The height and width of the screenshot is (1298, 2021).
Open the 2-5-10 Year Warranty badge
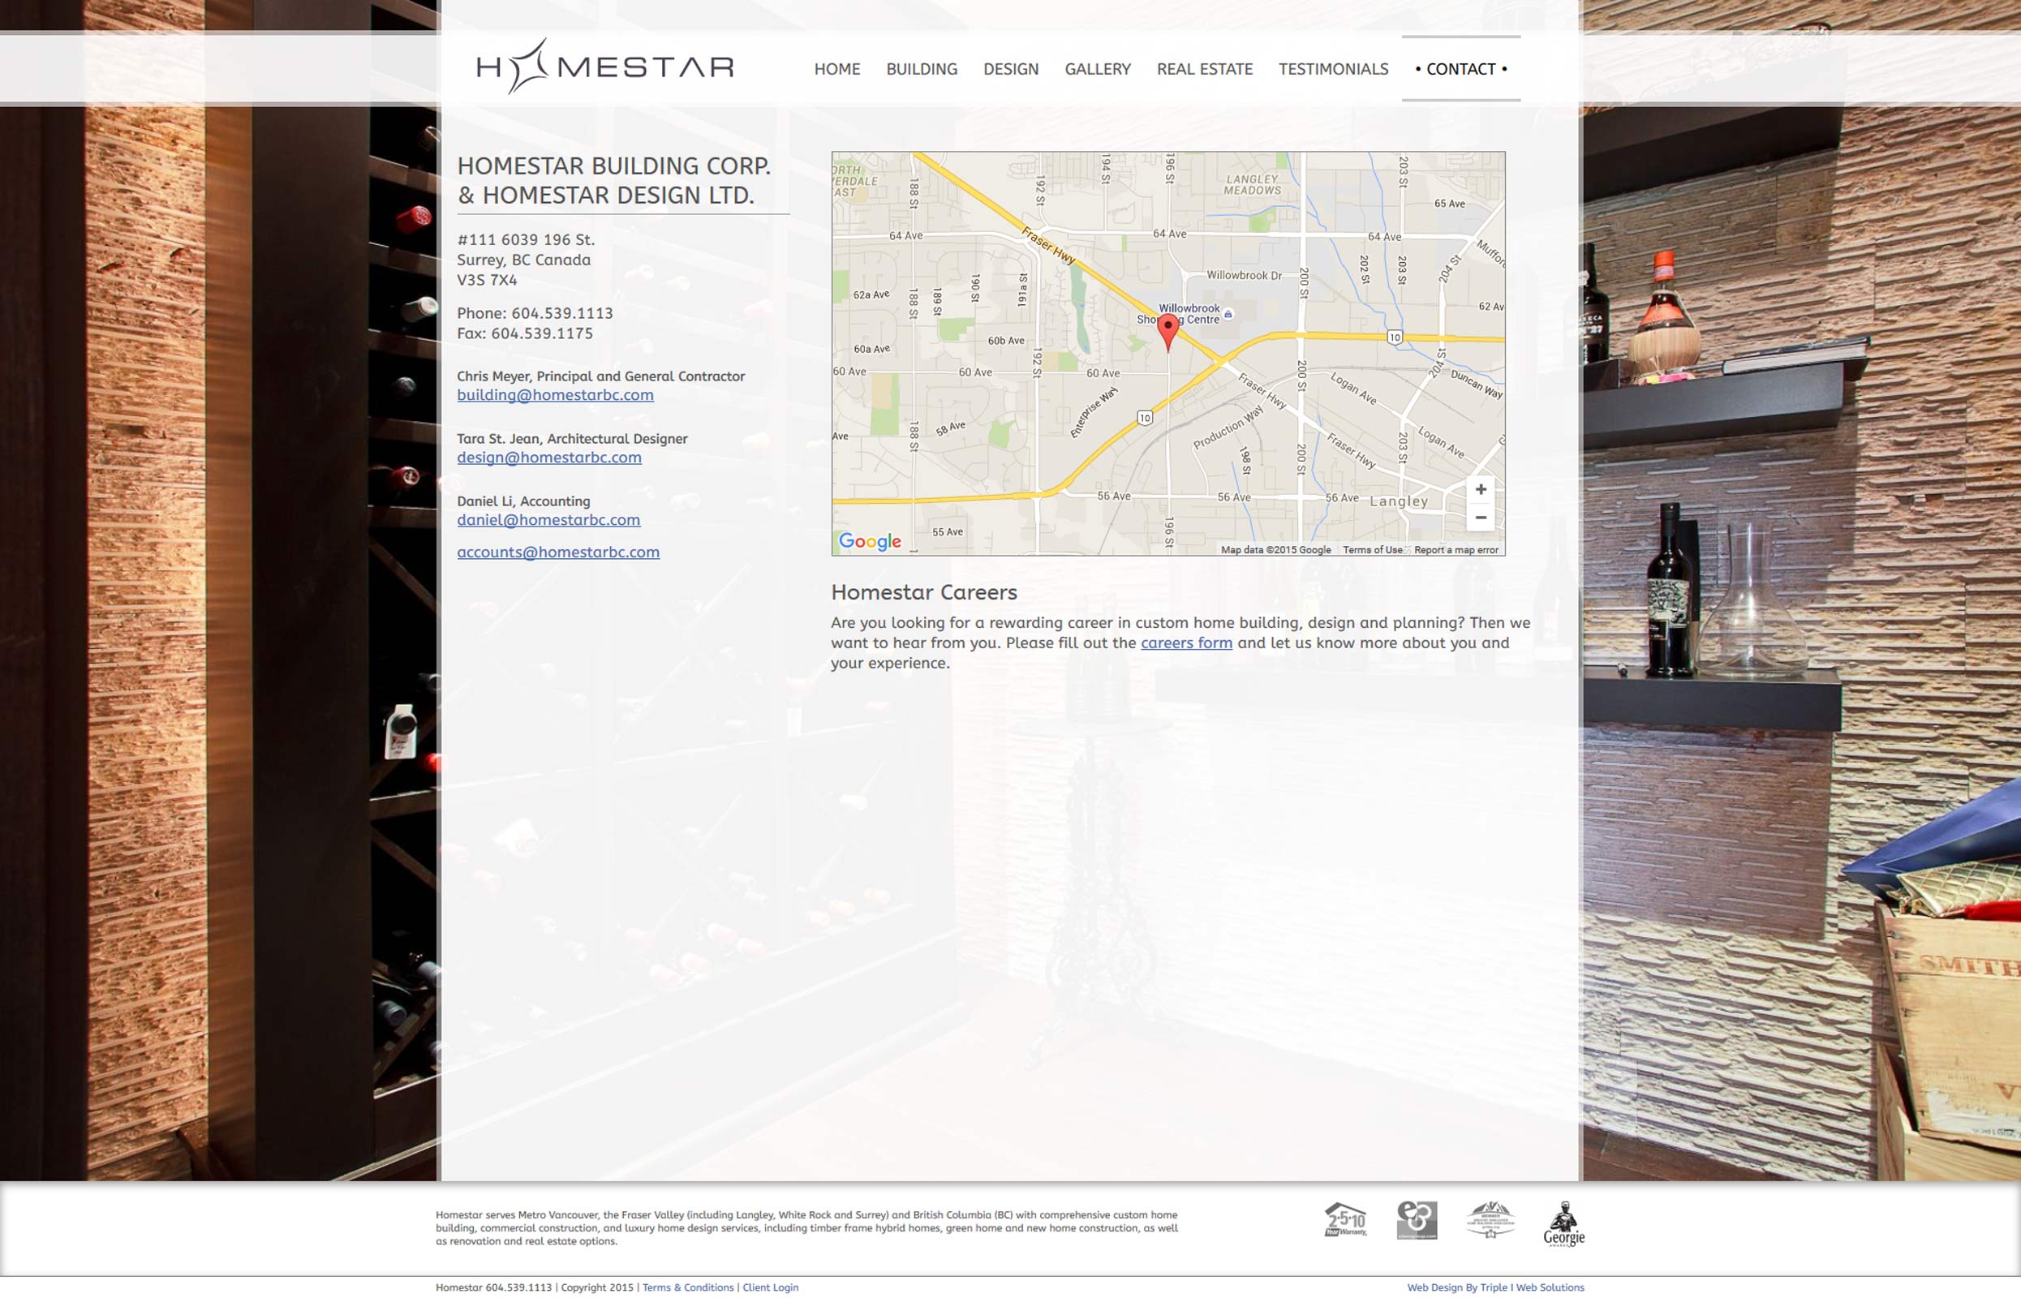pos(1345,1219)
